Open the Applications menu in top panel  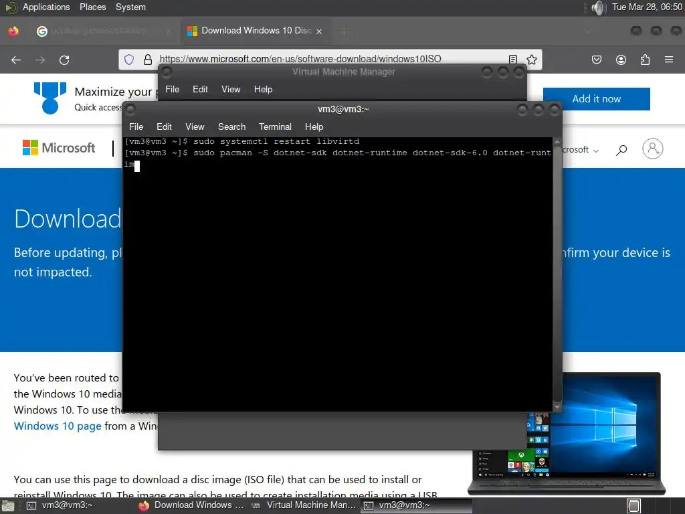point(46,7)
